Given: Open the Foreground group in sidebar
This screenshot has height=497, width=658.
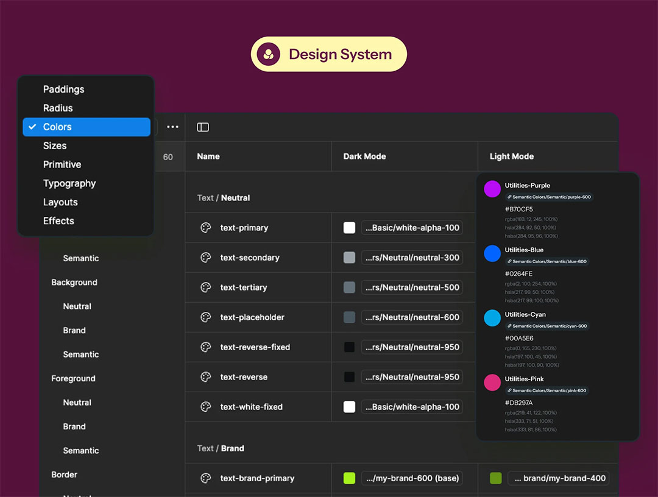Looking at the screenshot, I should [73, 379].
